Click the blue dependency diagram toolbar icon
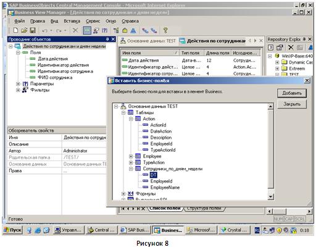 133,30
